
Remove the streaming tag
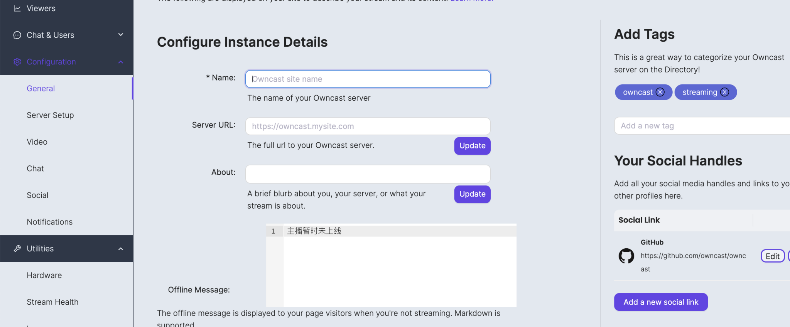point(724,92)
